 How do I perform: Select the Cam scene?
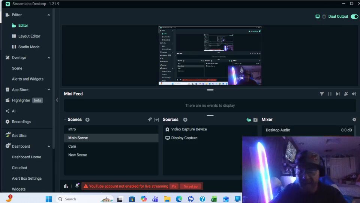tap(111, 146)
